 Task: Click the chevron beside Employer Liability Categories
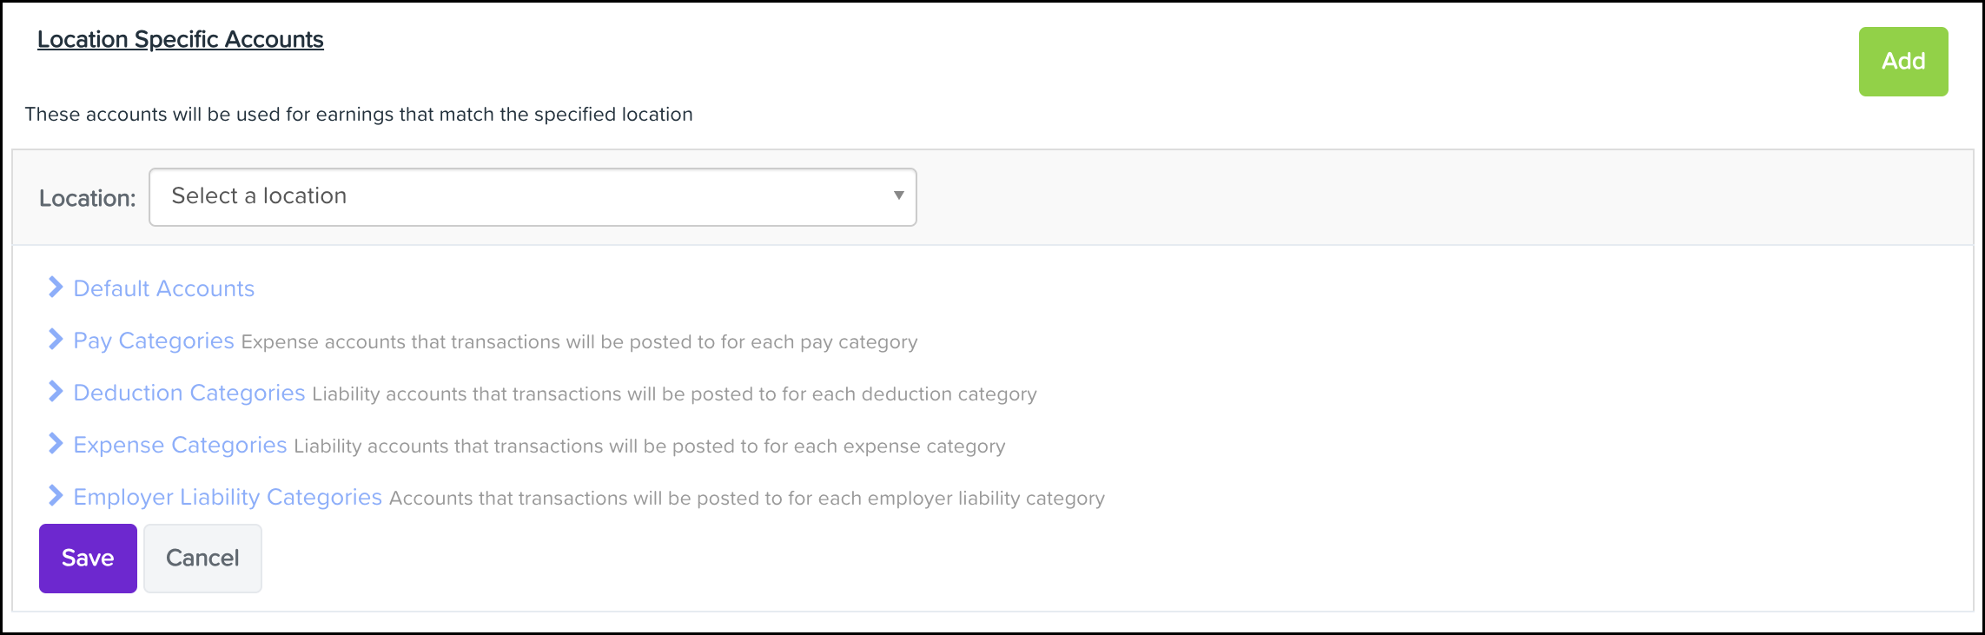pyautogui.click(x=56, y=496)
